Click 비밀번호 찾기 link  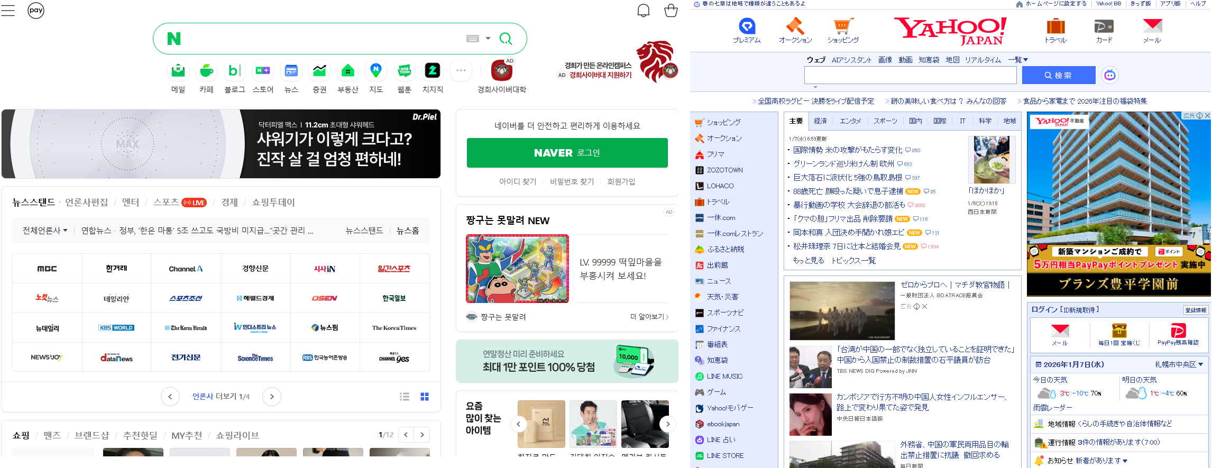click(572, 181)
